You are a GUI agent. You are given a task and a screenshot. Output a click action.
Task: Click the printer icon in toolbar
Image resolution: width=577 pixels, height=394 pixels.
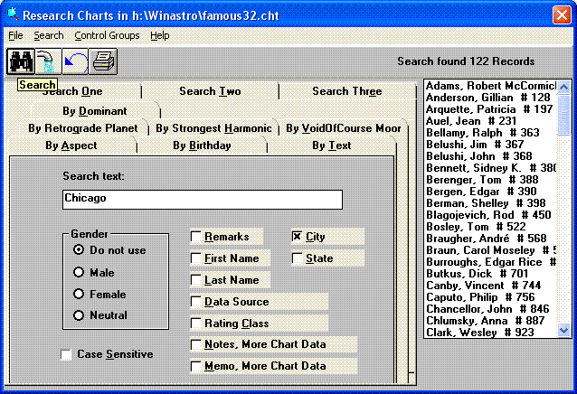point(103,61)
